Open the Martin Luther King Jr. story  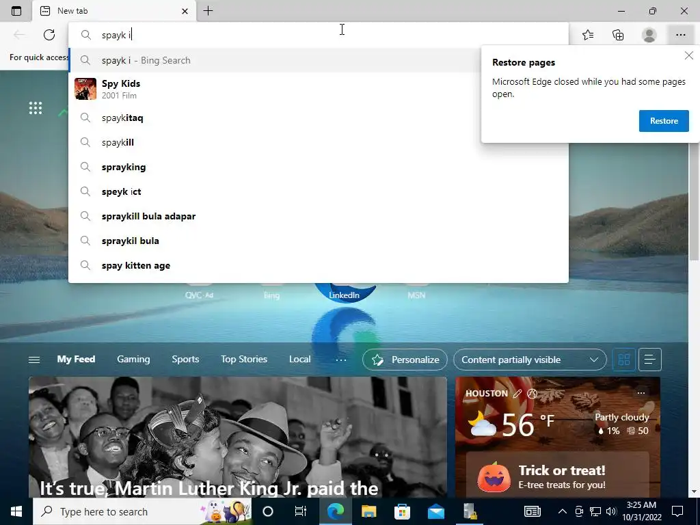coord(237,437)
